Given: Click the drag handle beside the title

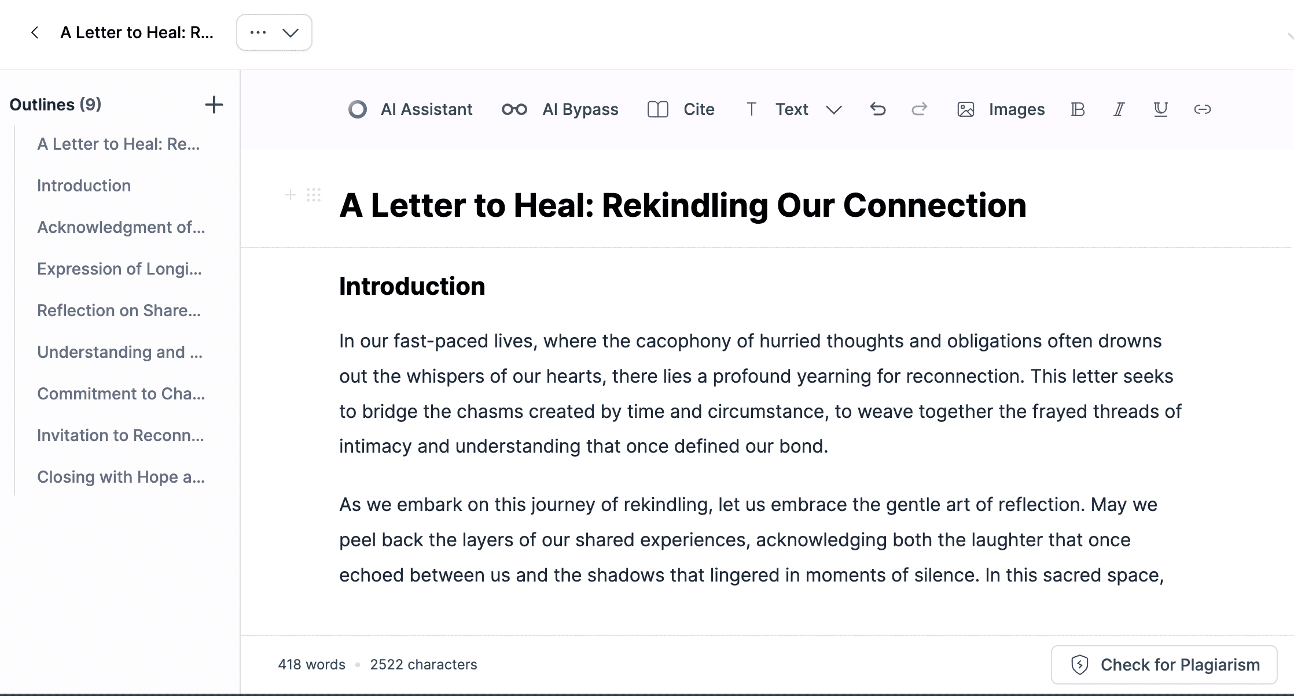Looking at the screenshot, I should click(314, 195).
